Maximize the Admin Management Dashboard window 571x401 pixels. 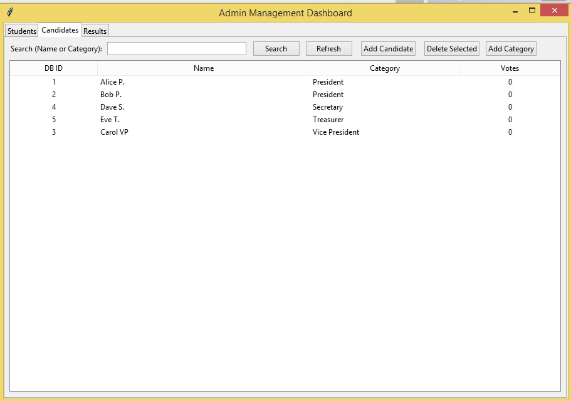[x=532, y=11]
